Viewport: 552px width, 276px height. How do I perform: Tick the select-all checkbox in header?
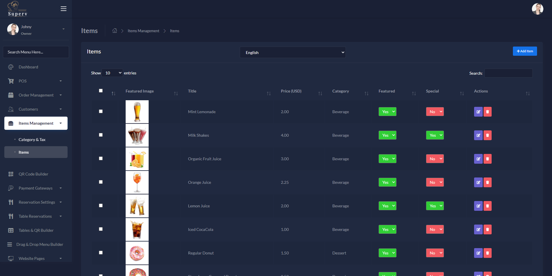(101, 91)
